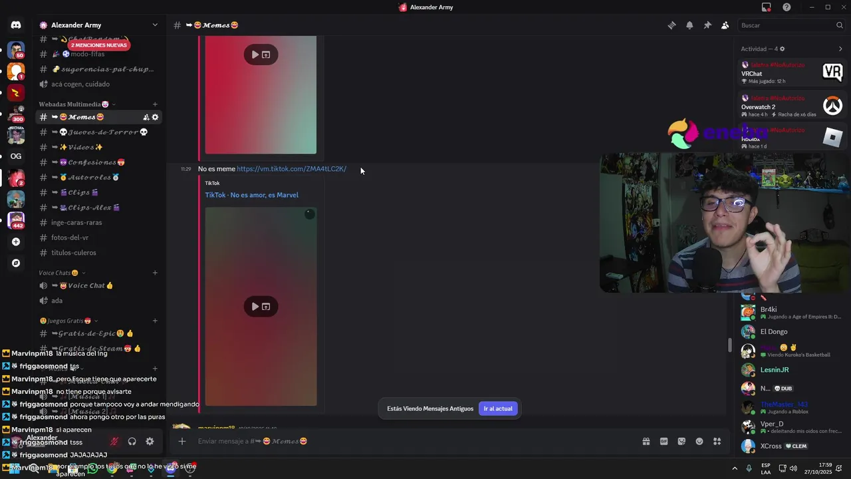851x479 pixels.
Task: Open the red lightning bolt server
Action: 16,92
